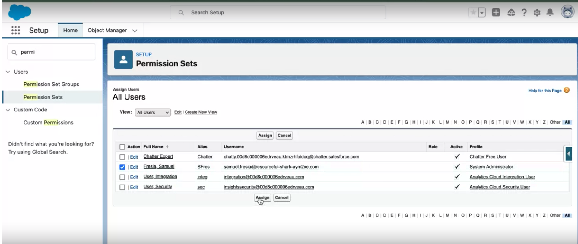Open the App Launcher dots grid
Viewport: 578px width, 244px height.
[16, 30]
